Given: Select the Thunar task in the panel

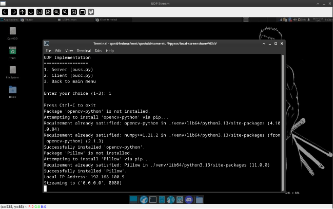Looking at the screenshot, I should point(27,19).
